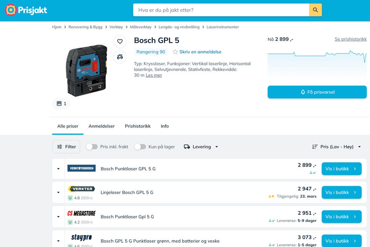Open the image gallery count badge

[61, 104]
